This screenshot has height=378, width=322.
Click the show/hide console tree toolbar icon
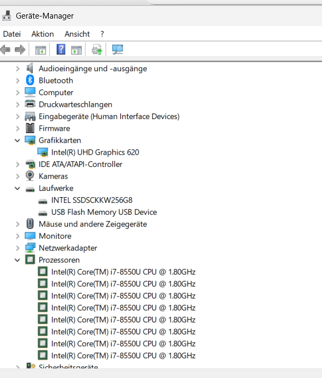pyautogui.click(x=40, y=50)
